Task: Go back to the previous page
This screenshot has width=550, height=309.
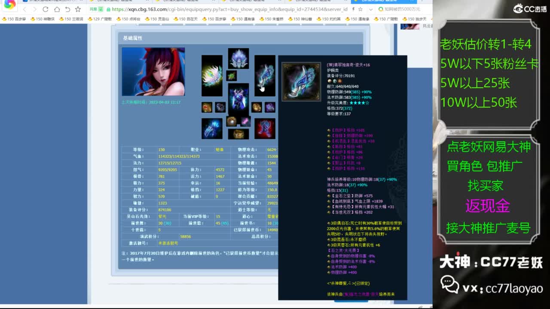Action: coord(24,9)
